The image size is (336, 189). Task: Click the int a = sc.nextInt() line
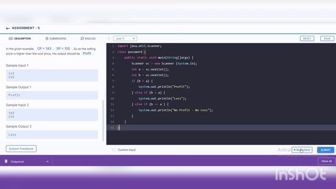(x=150, y=69)
